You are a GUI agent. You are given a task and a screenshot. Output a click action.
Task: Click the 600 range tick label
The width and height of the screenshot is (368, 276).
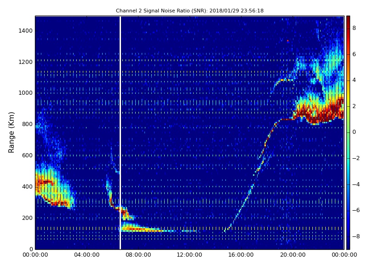(28, 155)
